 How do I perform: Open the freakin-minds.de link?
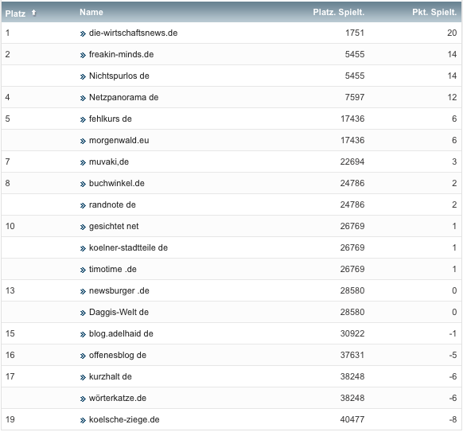pos(122,54)
